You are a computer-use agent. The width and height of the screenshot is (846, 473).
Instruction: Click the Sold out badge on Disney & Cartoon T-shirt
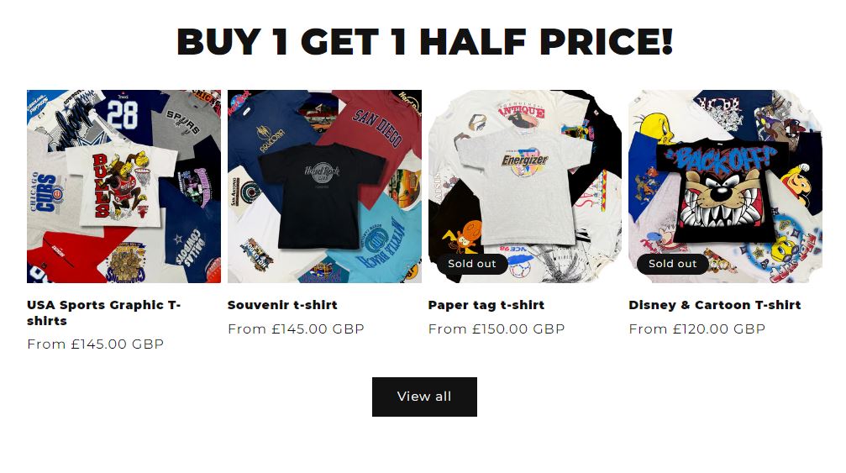[673, 264]
